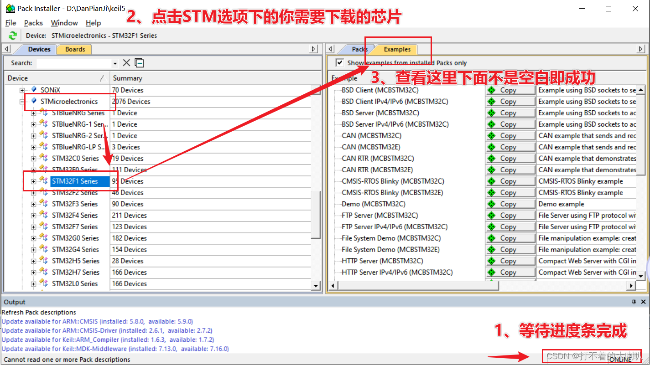Click the Keil::MDK-Middleware update available message
The height and width of the screenshot is (365, 650).
115,349
